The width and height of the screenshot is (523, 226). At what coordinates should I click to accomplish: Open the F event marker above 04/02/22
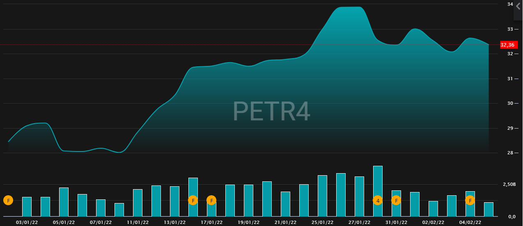(470, 200)
